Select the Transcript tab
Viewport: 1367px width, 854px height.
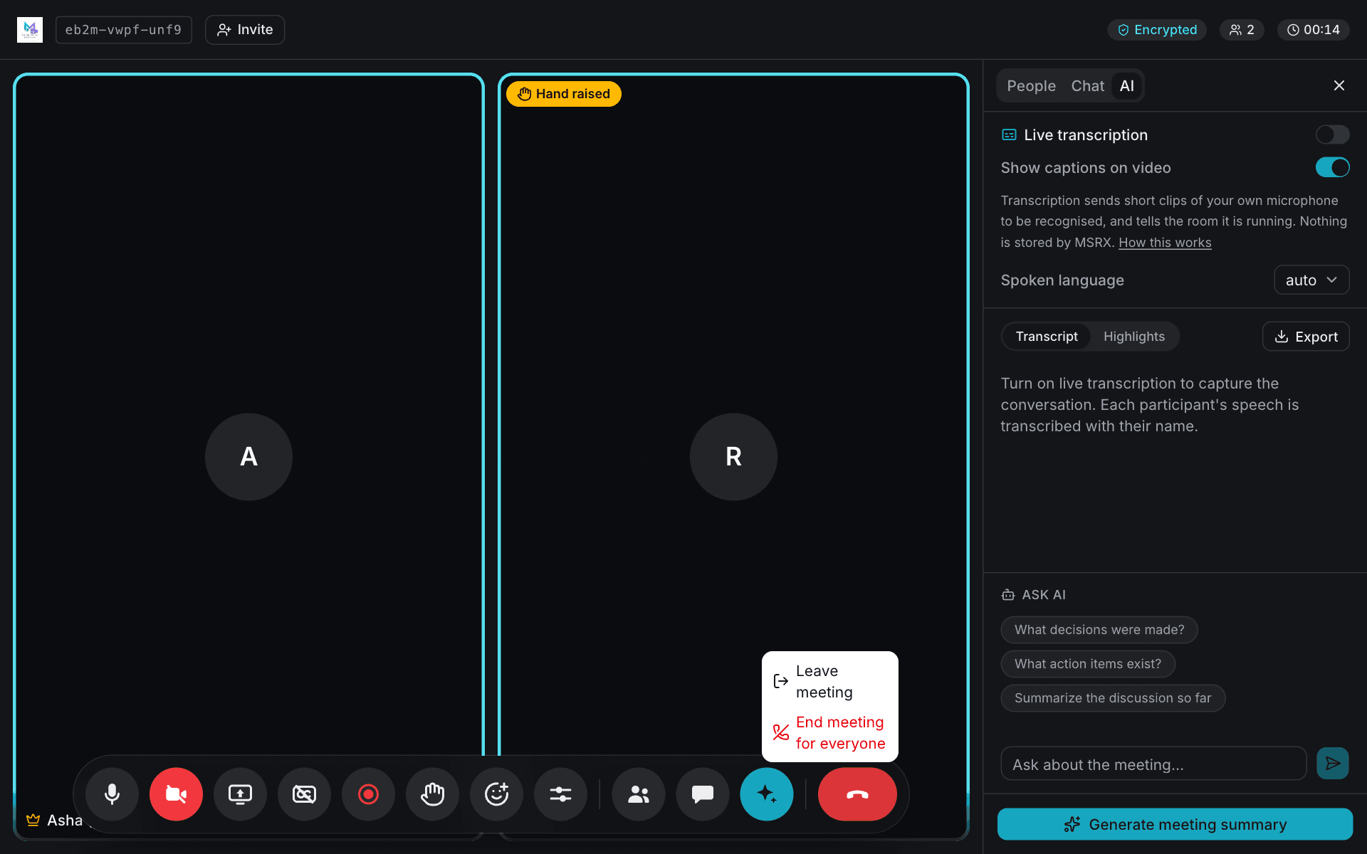[1047, 337]
